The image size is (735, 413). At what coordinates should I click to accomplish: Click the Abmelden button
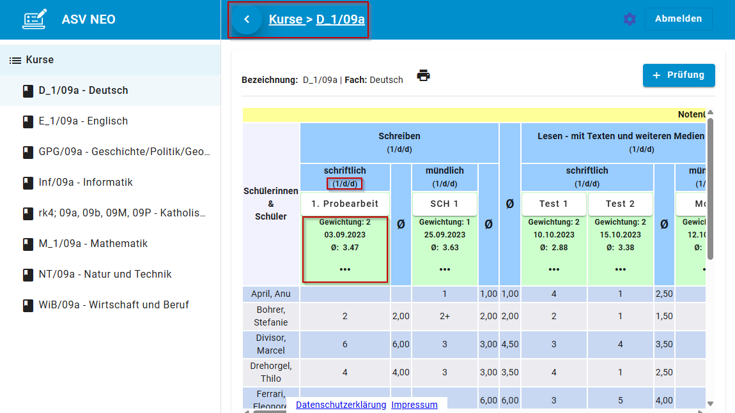point(678,19)
